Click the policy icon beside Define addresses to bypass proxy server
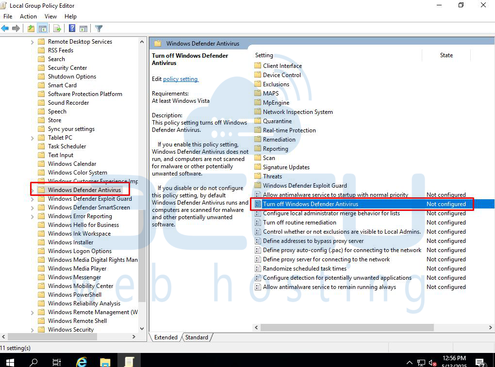The width and height of the screenshot is (495, 367). coord(258,241)
